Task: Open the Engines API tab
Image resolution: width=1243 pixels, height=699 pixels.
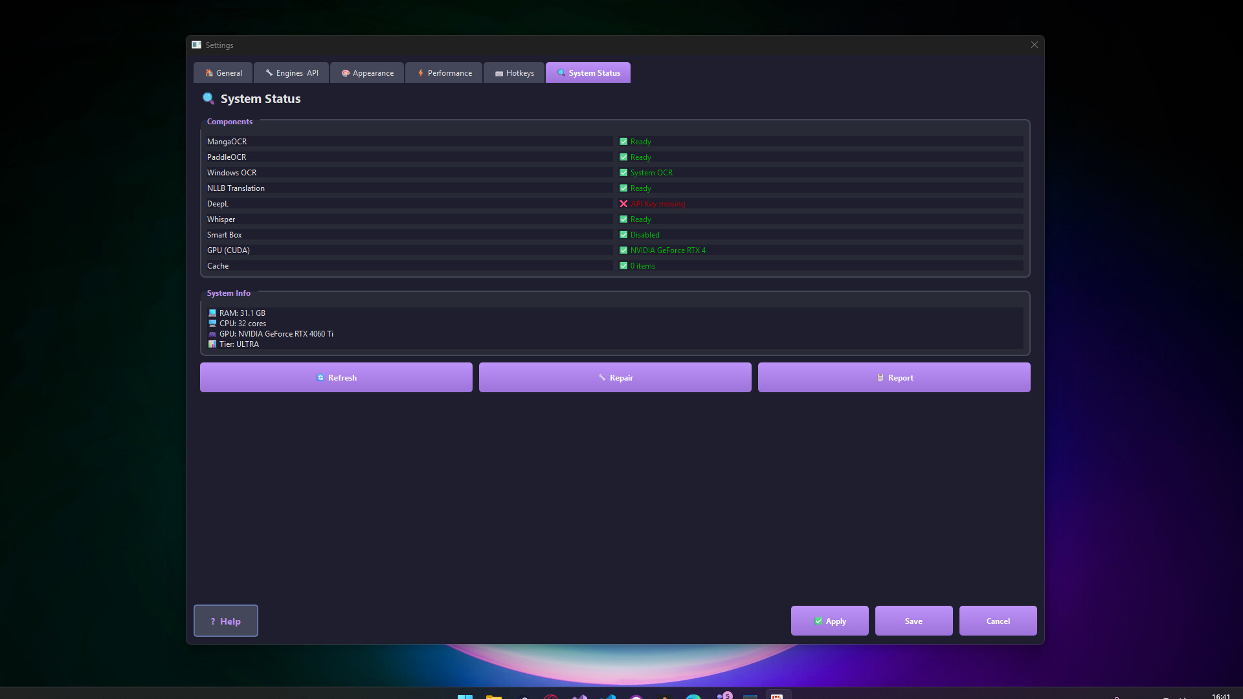Action: click(x=291, y=72)
